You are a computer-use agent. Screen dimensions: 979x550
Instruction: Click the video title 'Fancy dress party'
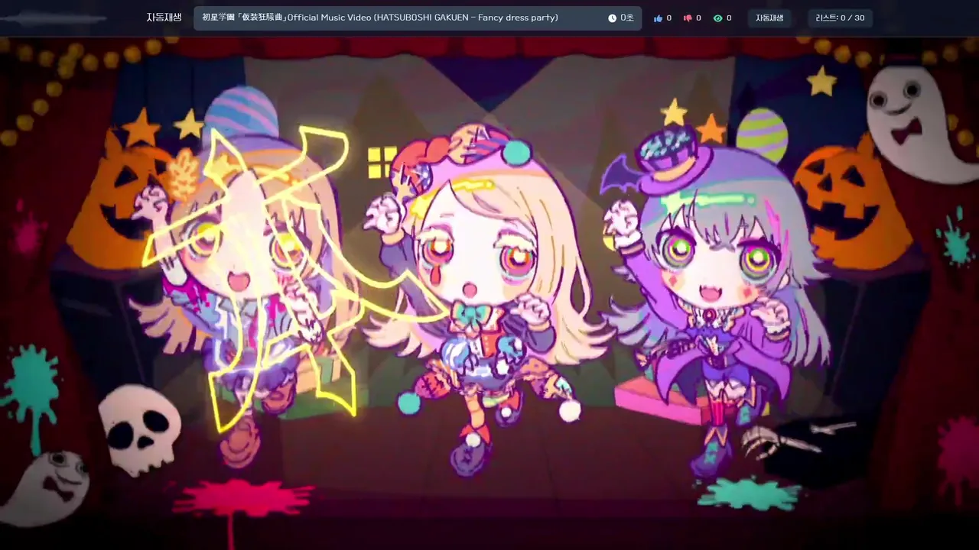point(380,18)
